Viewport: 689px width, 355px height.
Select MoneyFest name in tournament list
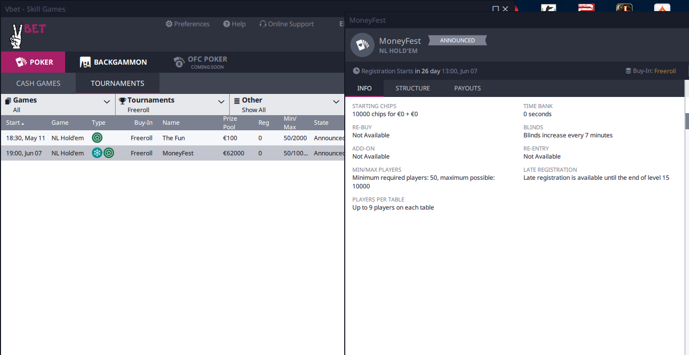pyautogui.click(x=178, y=153)
